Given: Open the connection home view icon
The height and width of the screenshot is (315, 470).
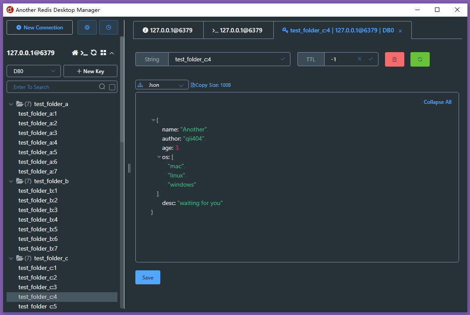Looking at the screenshot, I should (x=75, y=53).
